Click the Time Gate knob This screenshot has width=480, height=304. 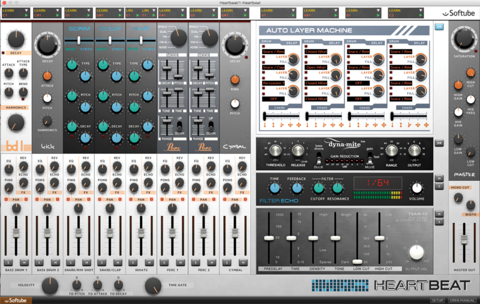click(x=153, y=286)
